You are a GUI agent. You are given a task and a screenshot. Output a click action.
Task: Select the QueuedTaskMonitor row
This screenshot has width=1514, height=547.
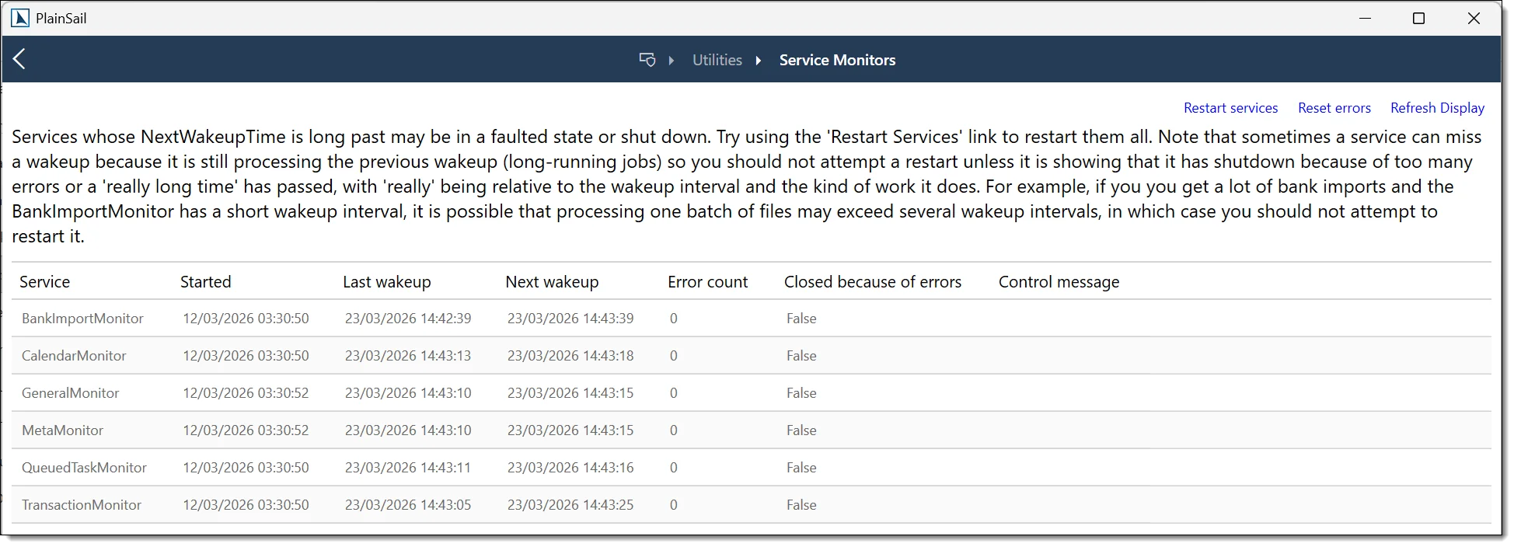(x=752, y=468)
